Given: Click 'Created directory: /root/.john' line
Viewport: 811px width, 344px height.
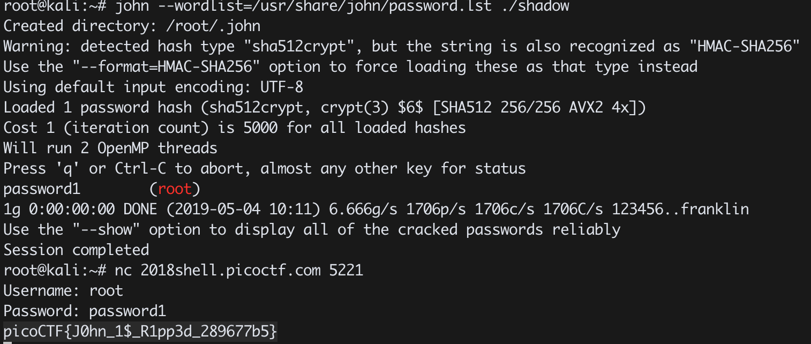Looking at the screenshot, I should (132, 26).
